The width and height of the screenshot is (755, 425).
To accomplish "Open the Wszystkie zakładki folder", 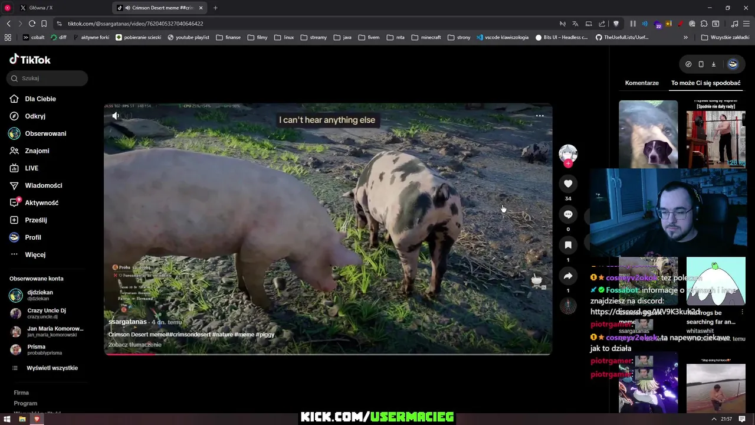I will (726, 37).
